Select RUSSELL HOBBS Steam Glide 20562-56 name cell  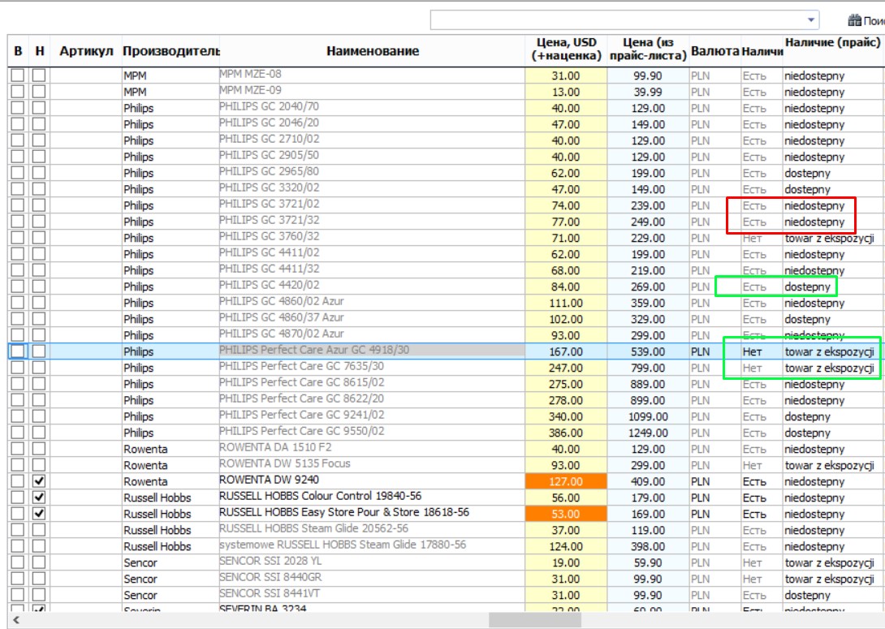[372, 529]
